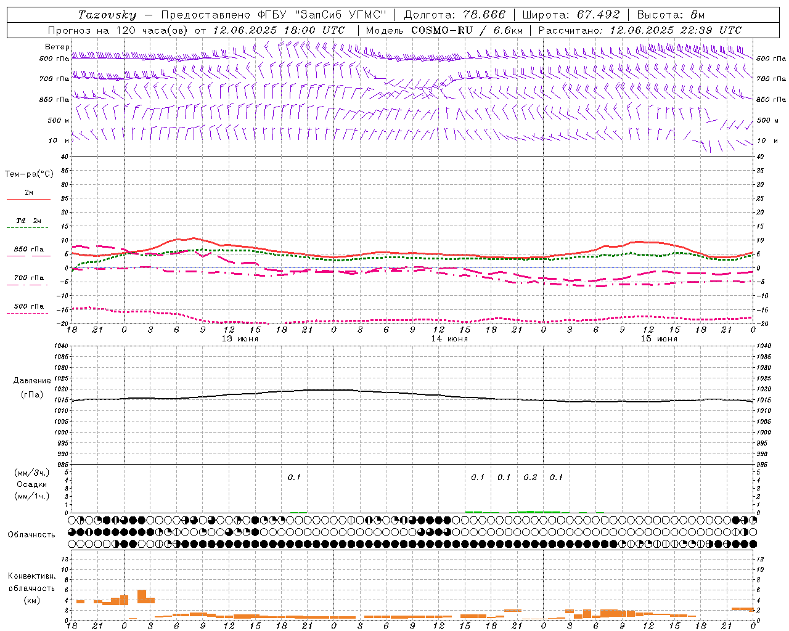Click the "Широта: 67.492" header value
Viewport: 789px width, 631px height.
pos(571,15)
